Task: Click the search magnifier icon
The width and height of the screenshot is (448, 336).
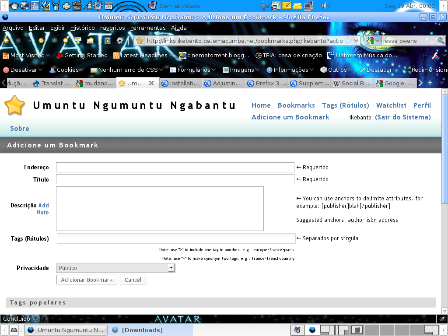Action: (441, 41)
